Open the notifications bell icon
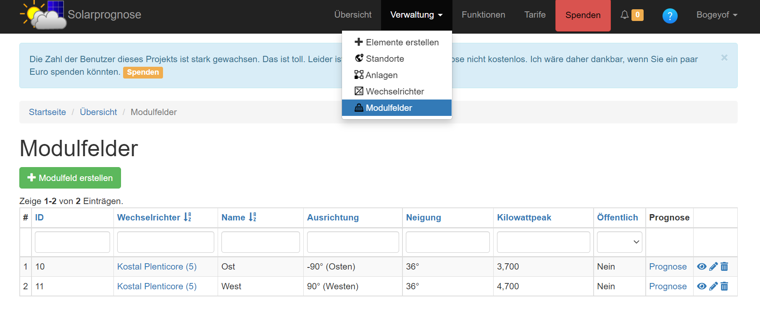Viewport: 760px width, 317px height. coord(625,15)
